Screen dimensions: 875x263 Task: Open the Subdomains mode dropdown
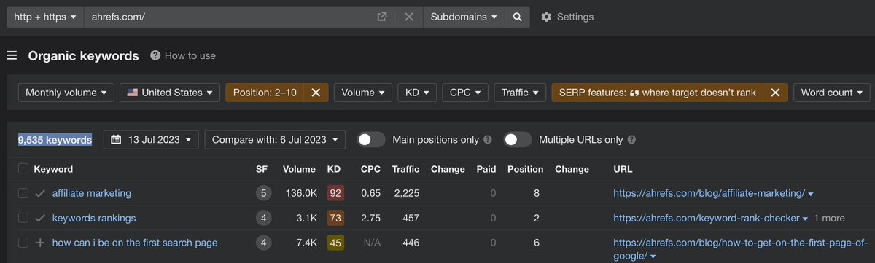[x=464, y=17]
